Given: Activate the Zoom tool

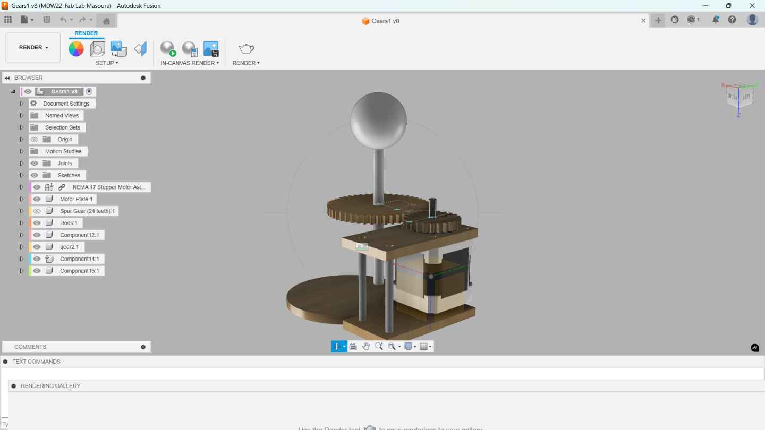Looking at the screenshot, I should (379, 346).
